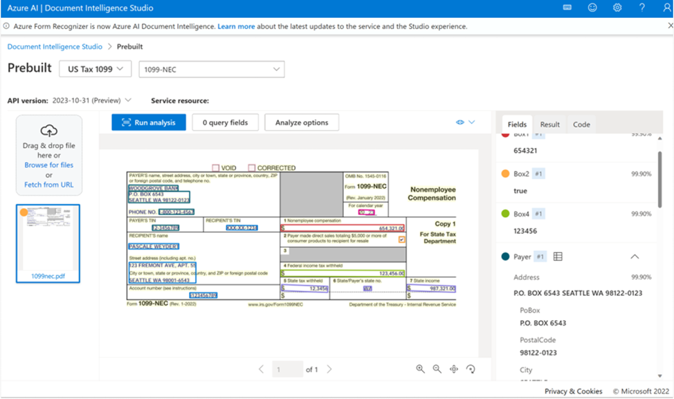Switch to the Code tab
Viewport: 674px width, 399px height.
pos(581,124)
